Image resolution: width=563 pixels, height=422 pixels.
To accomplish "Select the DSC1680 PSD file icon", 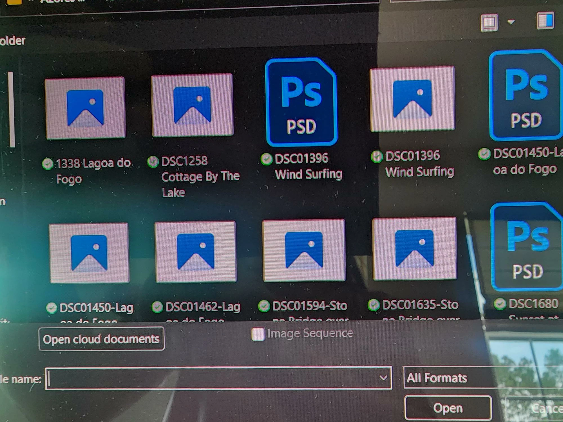I will [x=527, y=248].
